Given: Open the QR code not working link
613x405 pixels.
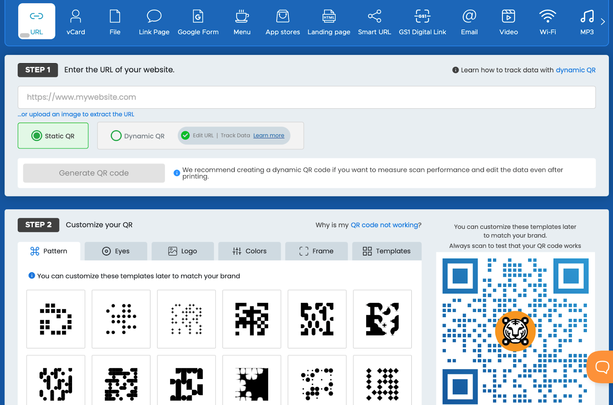Looking at the screenshot, I should (384, 225).
